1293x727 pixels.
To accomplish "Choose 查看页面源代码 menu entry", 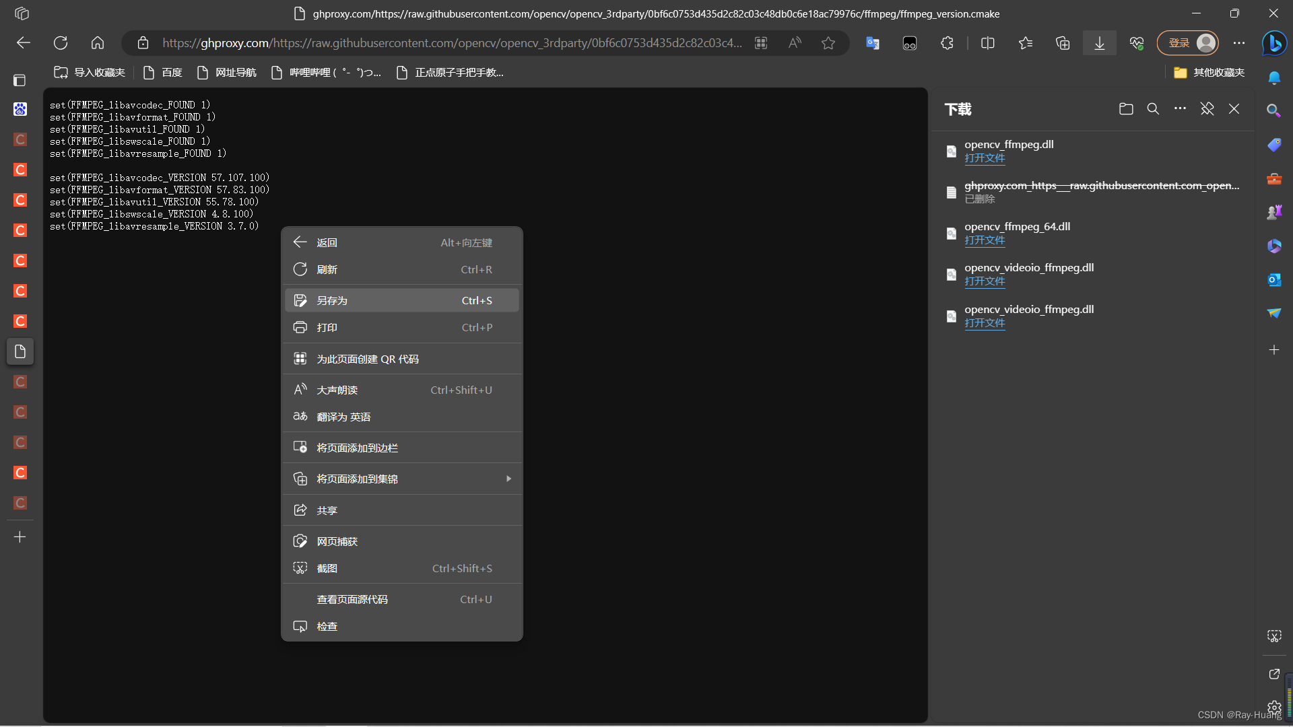I will [401, 599].
